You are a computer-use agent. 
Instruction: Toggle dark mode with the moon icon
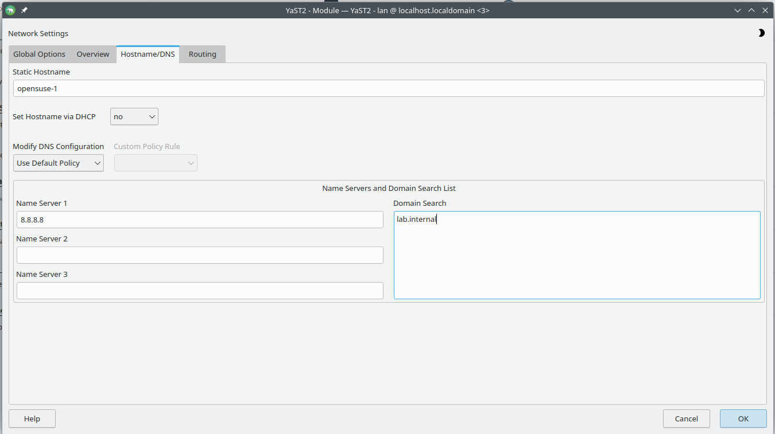[761, 33]
